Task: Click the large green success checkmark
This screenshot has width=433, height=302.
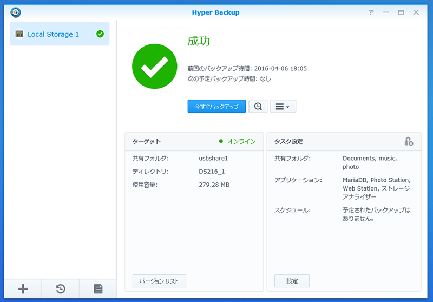Action: pos(154,66)
